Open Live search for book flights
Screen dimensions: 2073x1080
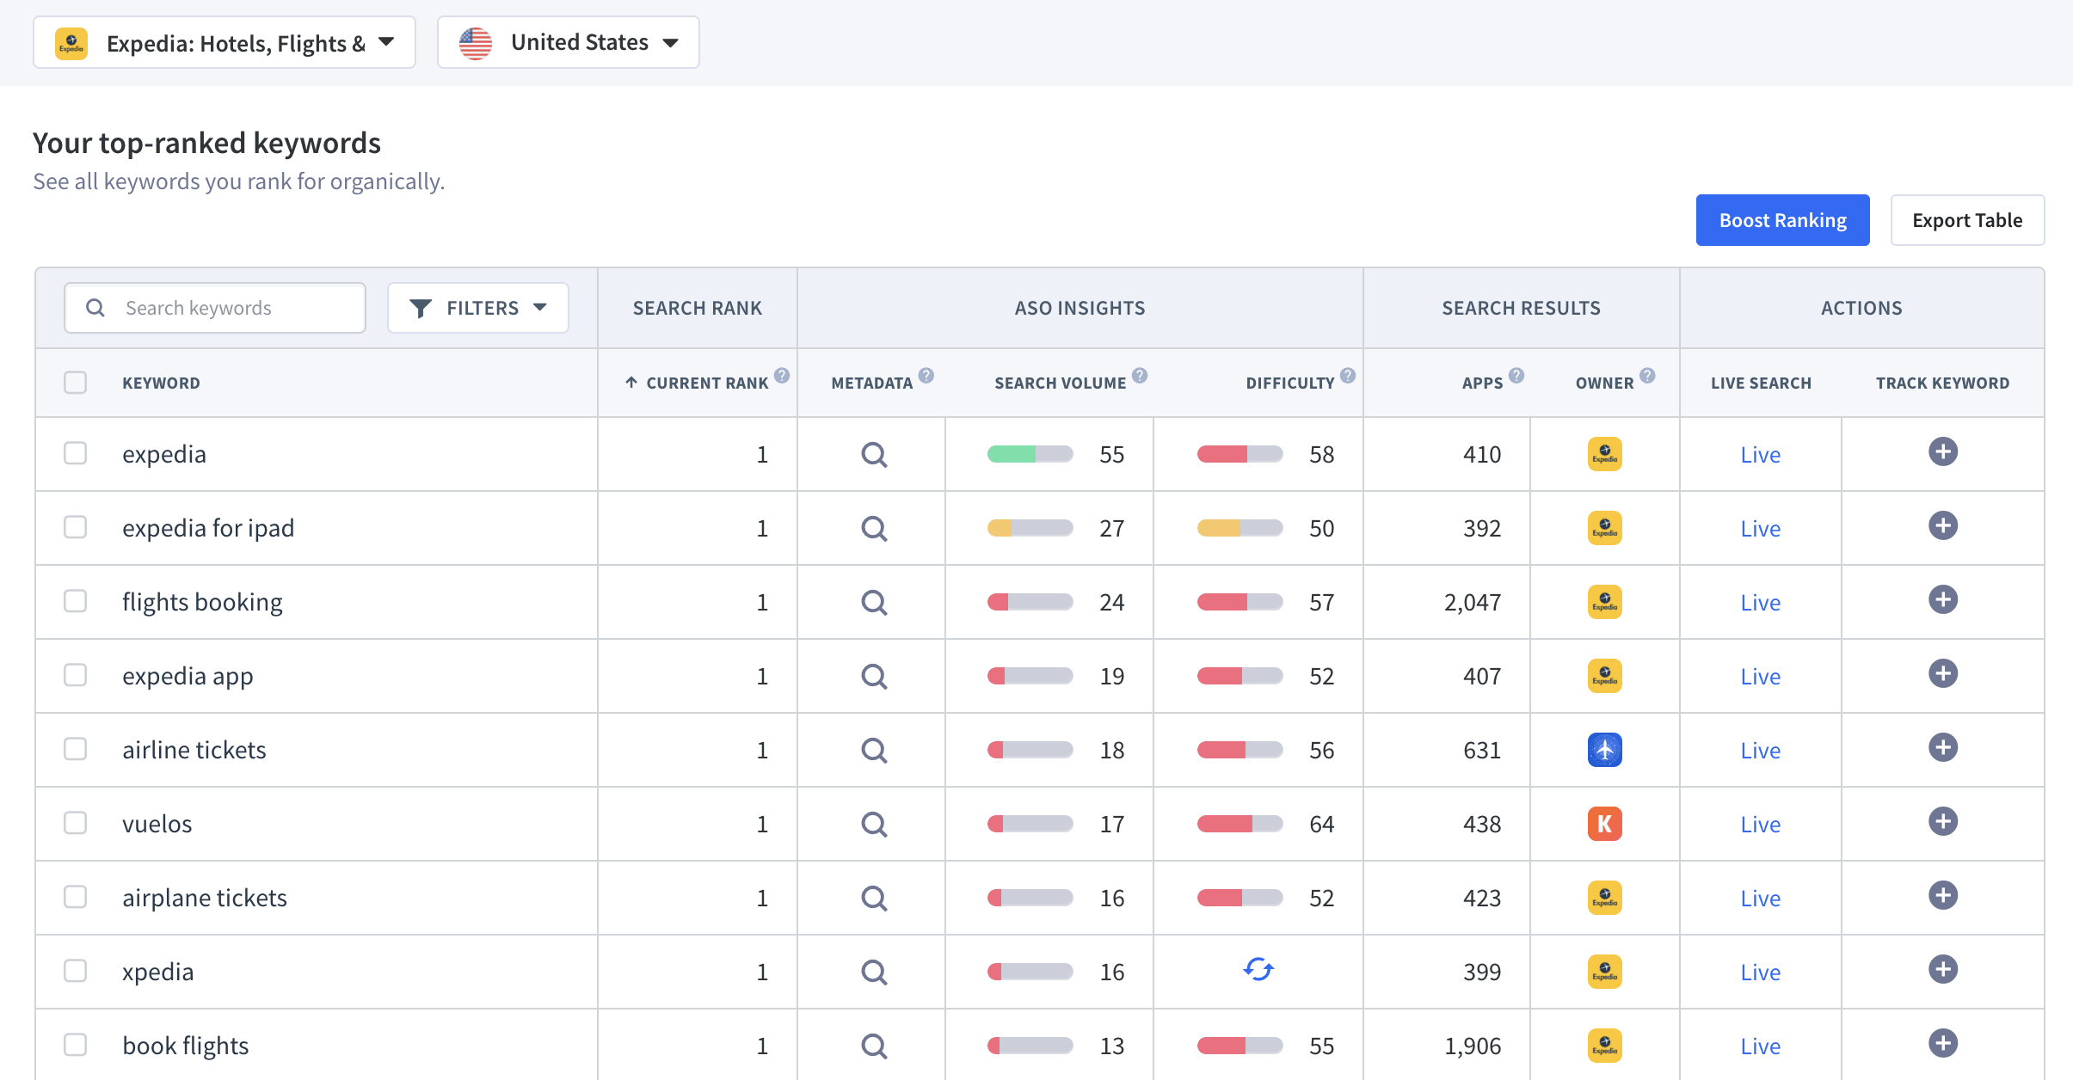1761,1046
